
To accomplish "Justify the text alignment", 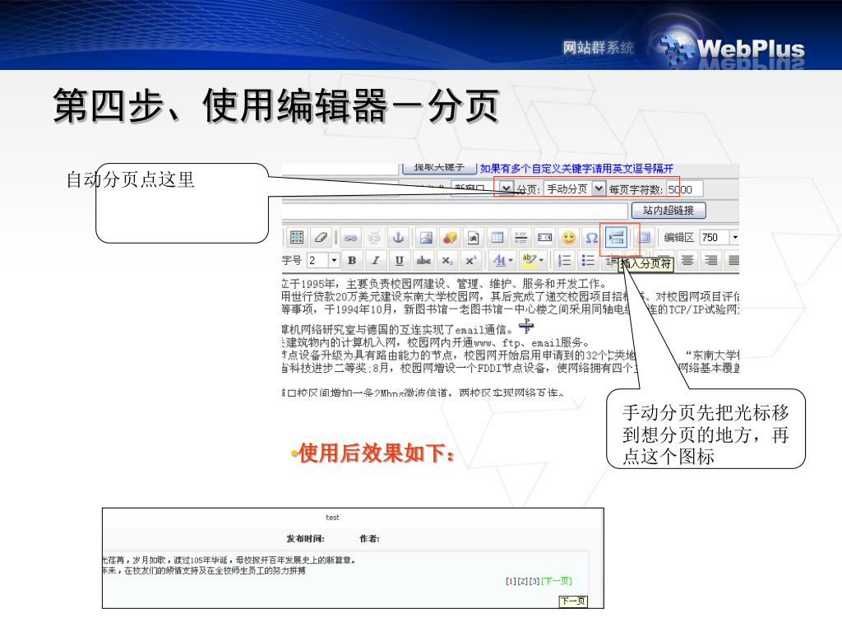I will pyautogui.click(x=733, y=261).
